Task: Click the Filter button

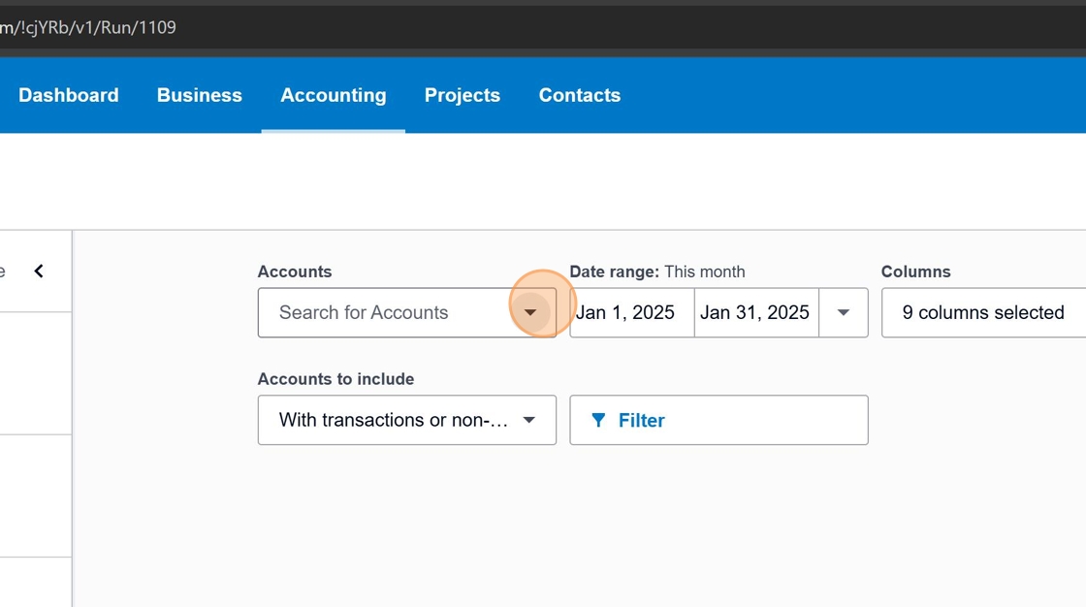Action: (x=719, y=420)
